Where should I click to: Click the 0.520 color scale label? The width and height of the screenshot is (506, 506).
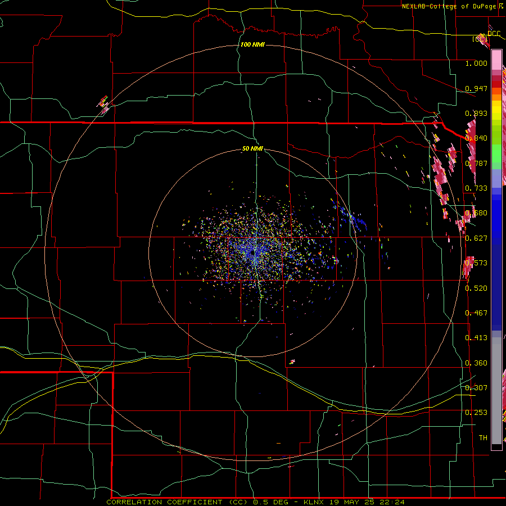[476, 288]
